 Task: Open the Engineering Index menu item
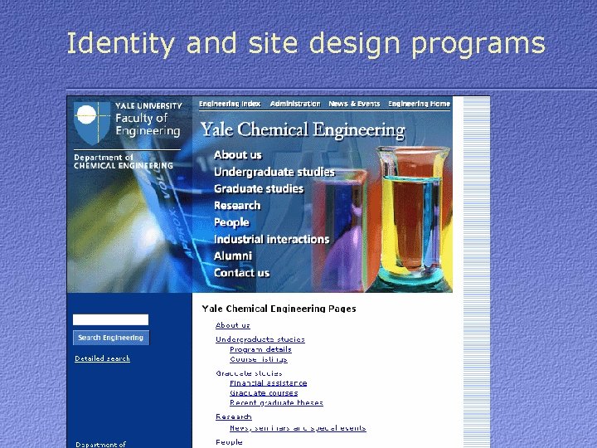tap(230, 104)
